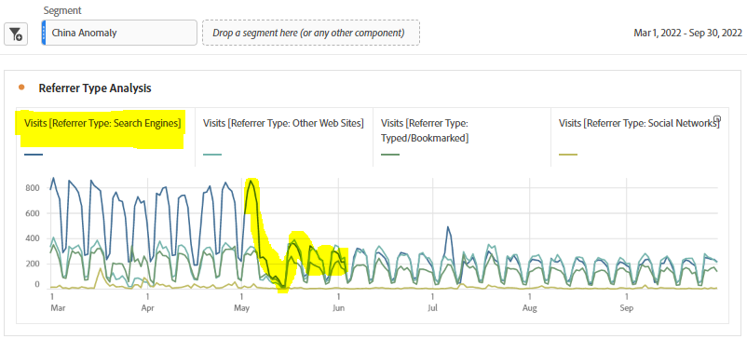Click the orange dot beside Referrer Type Analysis

click(20, 88)
